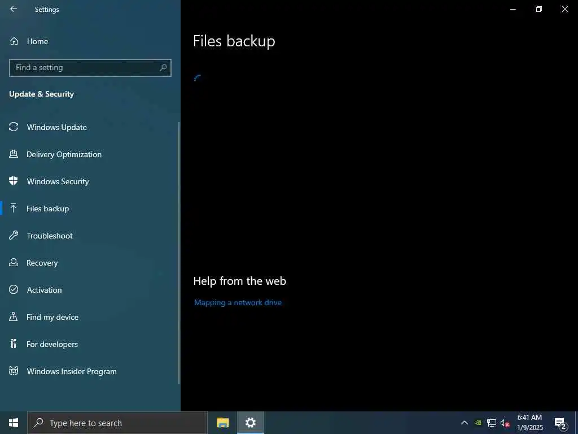Click the Update & Security heading
This screenshot has height=434, width=578.
point(41,94)
